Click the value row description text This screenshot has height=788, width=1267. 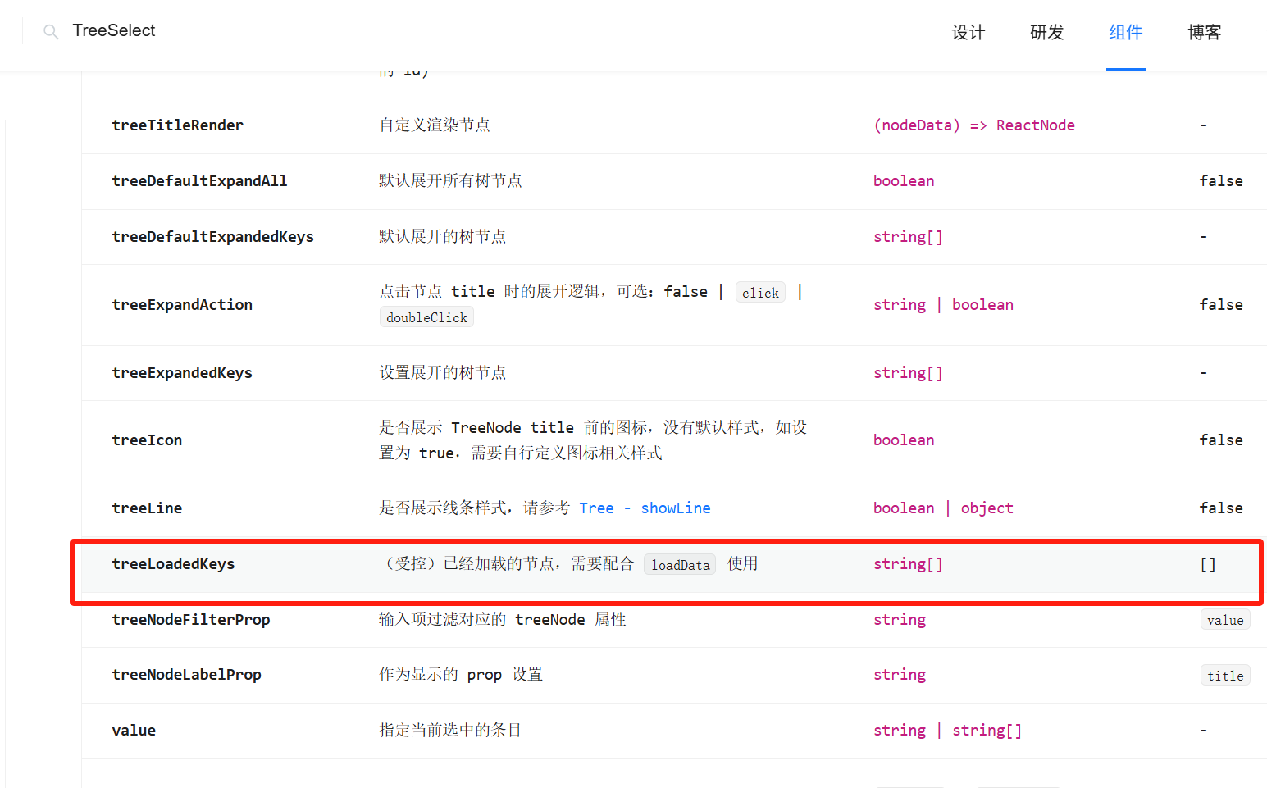450,730
